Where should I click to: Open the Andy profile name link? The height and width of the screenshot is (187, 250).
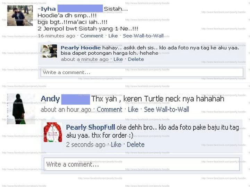(50, 99)
